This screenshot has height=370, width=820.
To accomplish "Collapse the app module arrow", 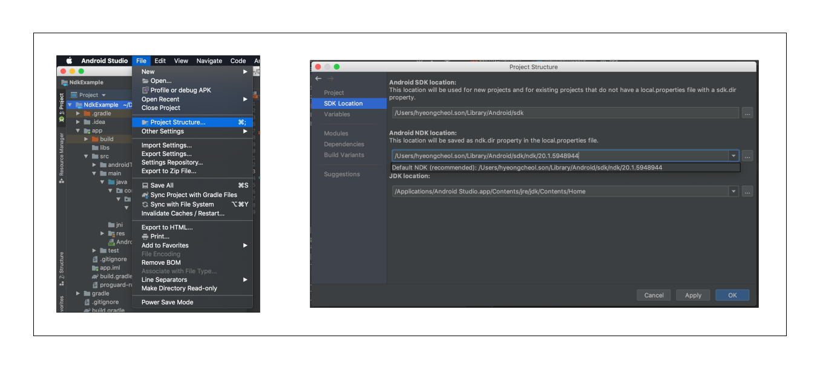I will pos(78,131).
